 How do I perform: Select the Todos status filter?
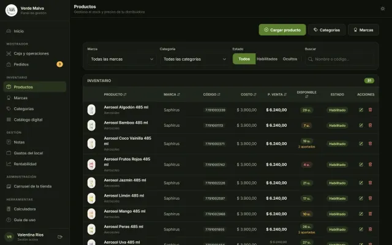click(x=244, y=59)
